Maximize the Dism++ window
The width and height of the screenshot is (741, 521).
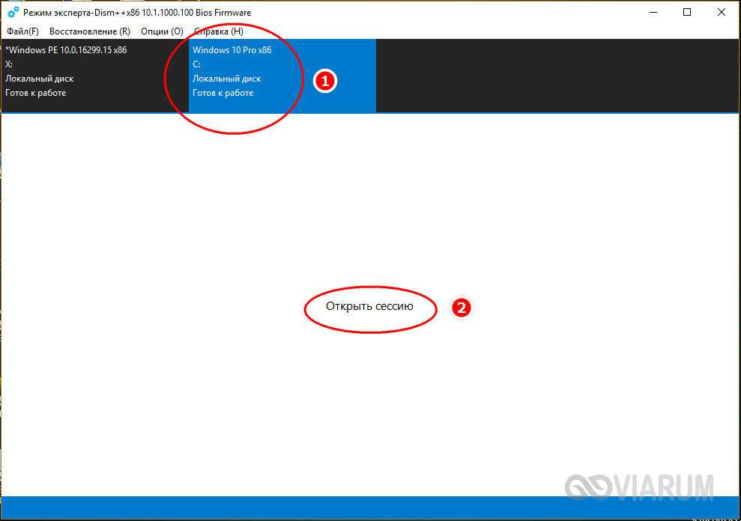(x=688, y=12)
